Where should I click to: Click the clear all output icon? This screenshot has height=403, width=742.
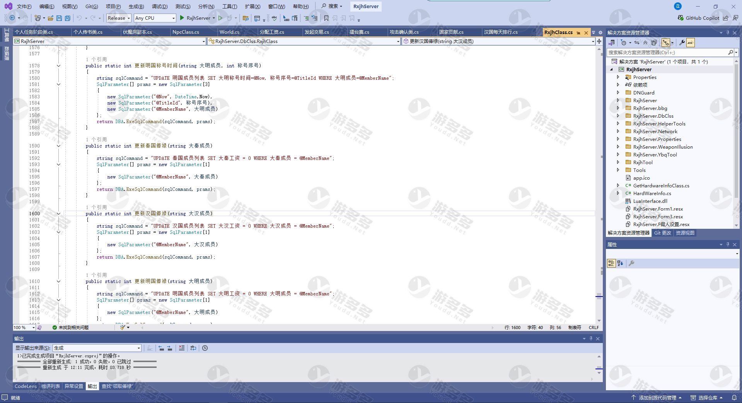click(182, 348)
